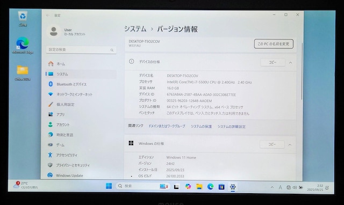Launch Copilot from the taskbar
The width and height of the screenshot is (344, 205).
pyautogui.click(x=188, y=186)
